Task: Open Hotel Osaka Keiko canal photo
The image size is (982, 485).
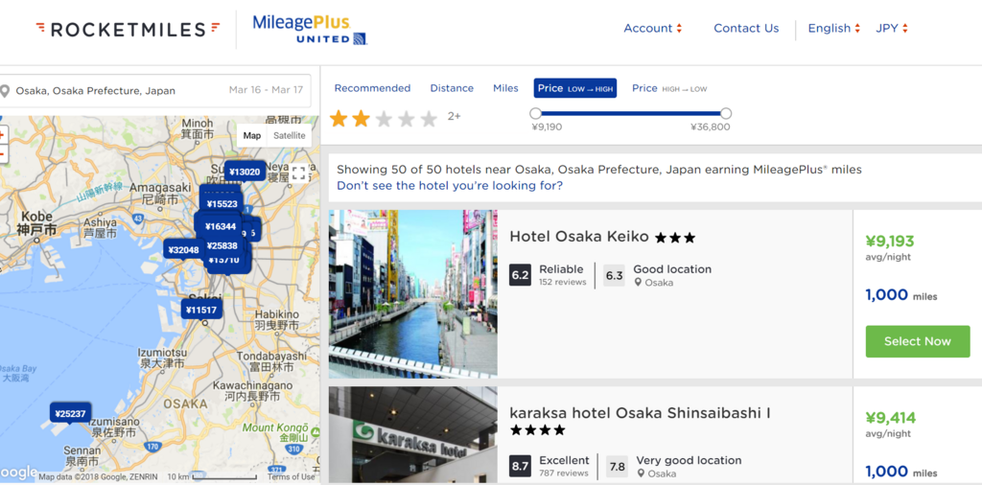Action: (x=412, y=294)
